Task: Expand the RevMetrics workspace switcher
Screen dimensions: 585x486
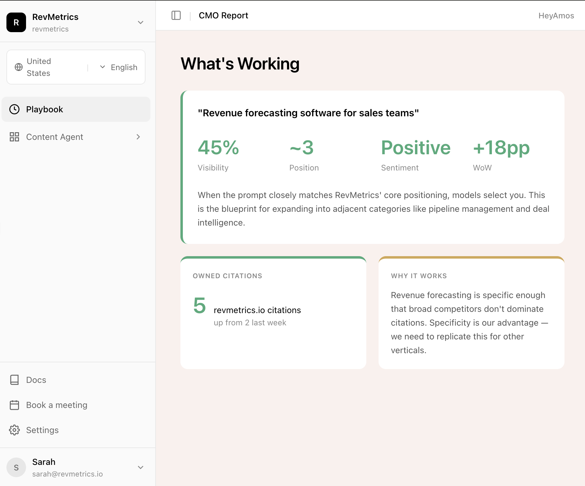Action: point(141,22)
